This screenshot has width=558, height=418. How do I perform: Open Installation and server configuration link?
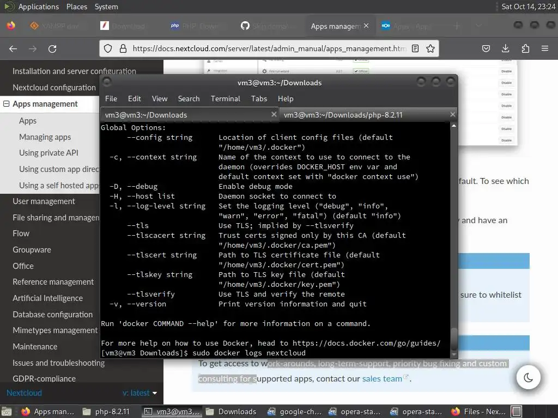point(74,71)
